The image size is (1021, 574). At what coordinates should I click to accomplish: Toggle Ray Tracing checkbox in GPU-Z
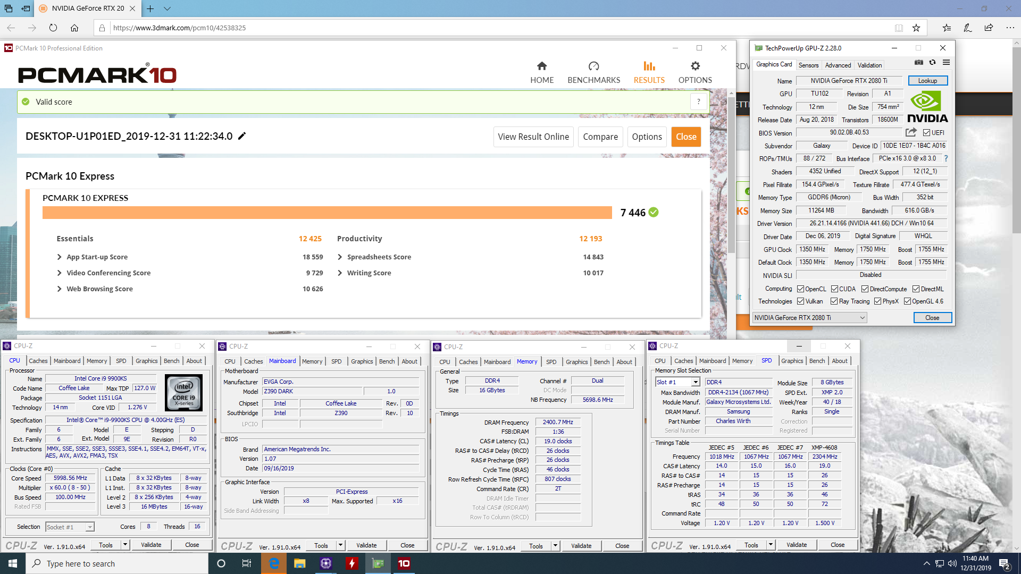coord(834,301)
